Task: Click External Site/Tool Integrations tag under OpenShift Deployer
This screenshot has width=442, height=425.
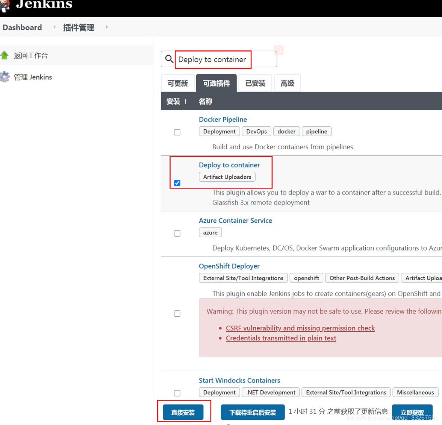Action: tap(243, 278)
